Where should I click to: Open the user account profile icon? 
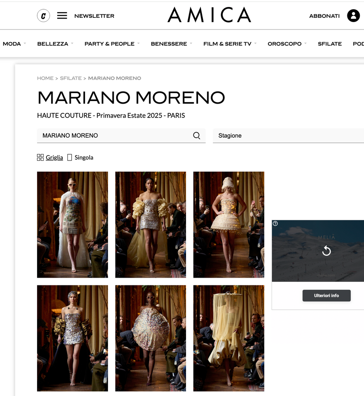353,15
